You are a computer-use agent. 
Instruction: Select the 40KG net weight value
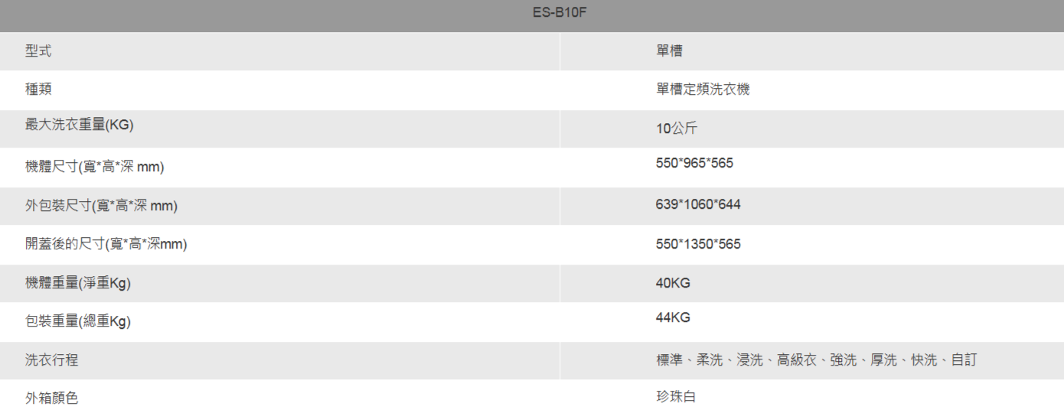673,283
